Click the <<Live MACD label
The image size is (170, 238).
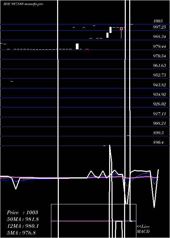click(x=143, y=229)
